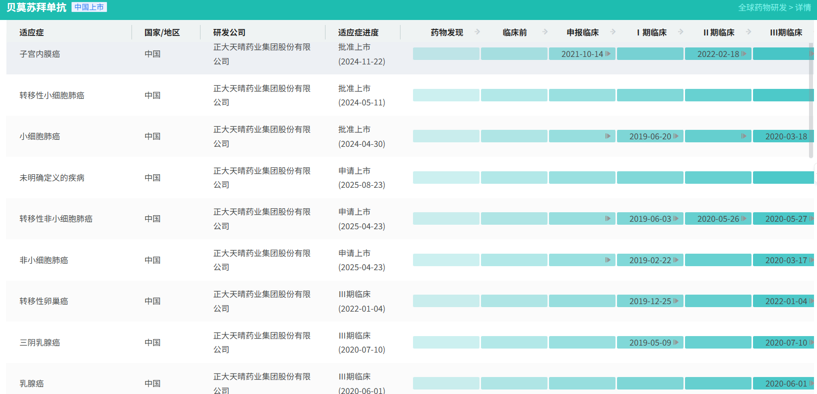This screenshot has width=817, height=394.
Task: Click the 详情 breadcrumb item
Action: pos(803,7)
